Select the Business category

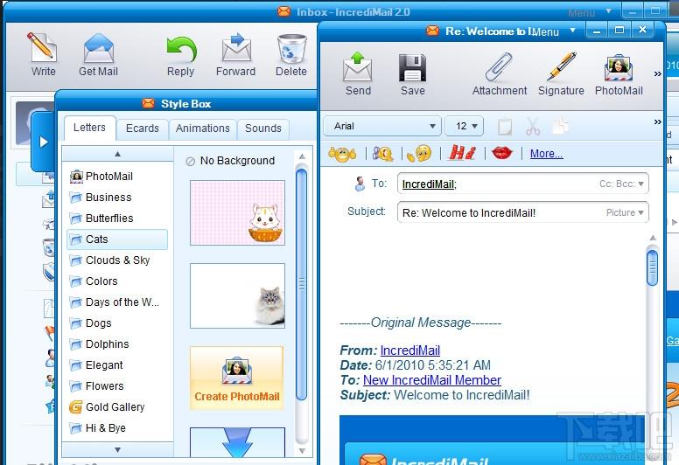point(117,198)
